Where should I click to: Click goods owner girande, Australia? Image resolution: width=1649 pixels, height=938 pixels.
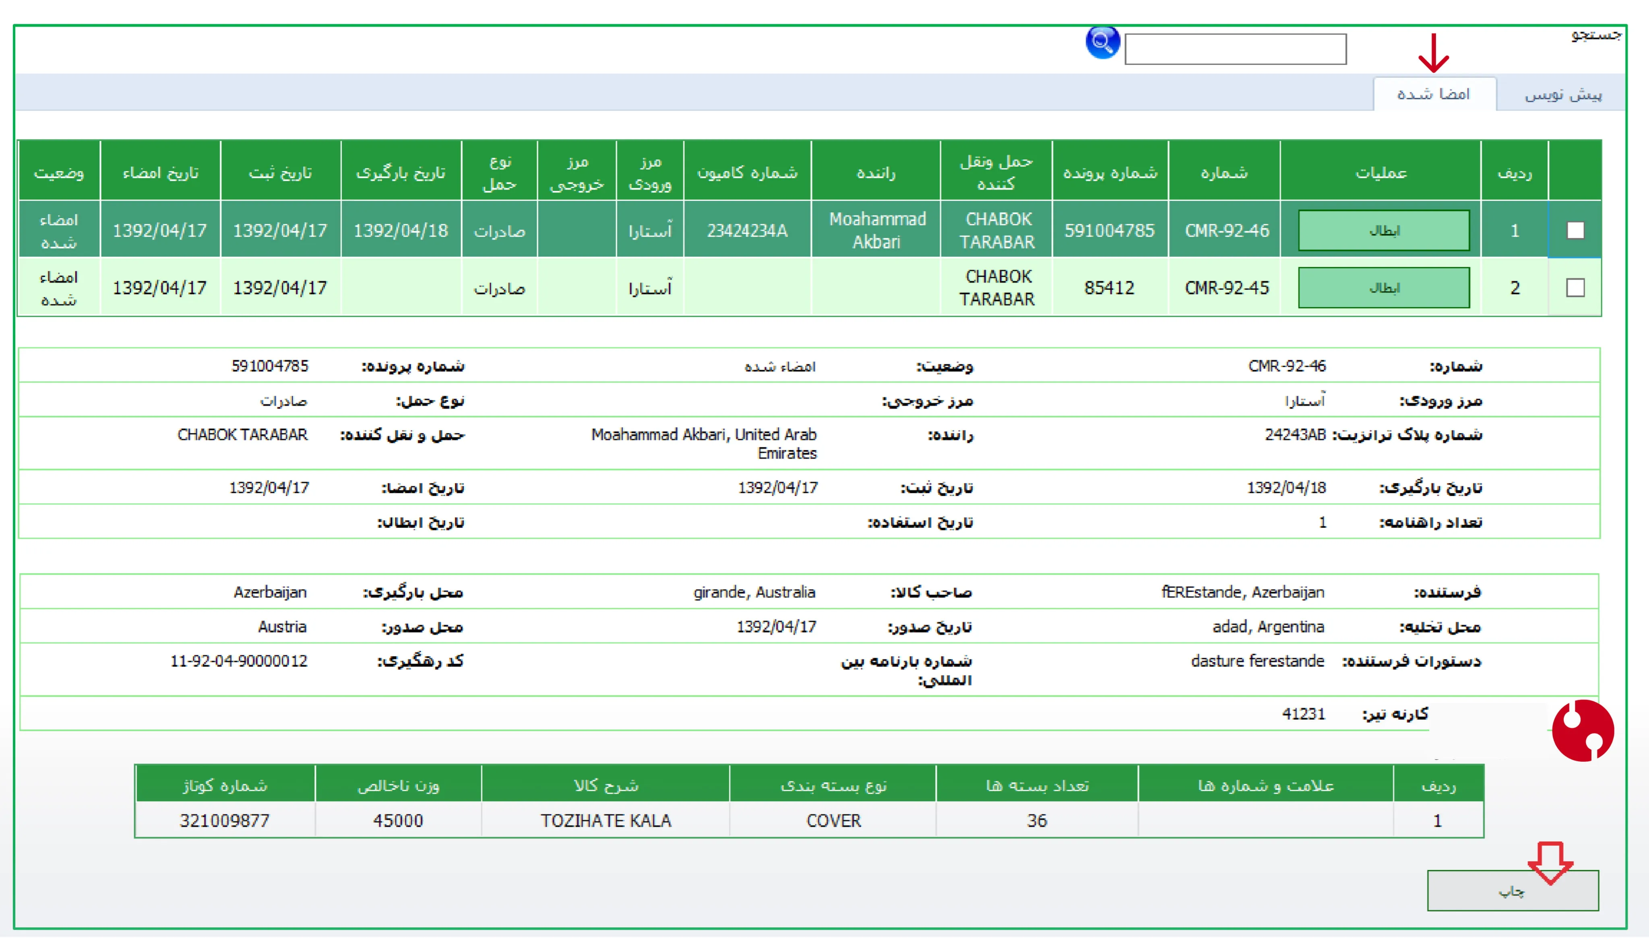[754, 592]
